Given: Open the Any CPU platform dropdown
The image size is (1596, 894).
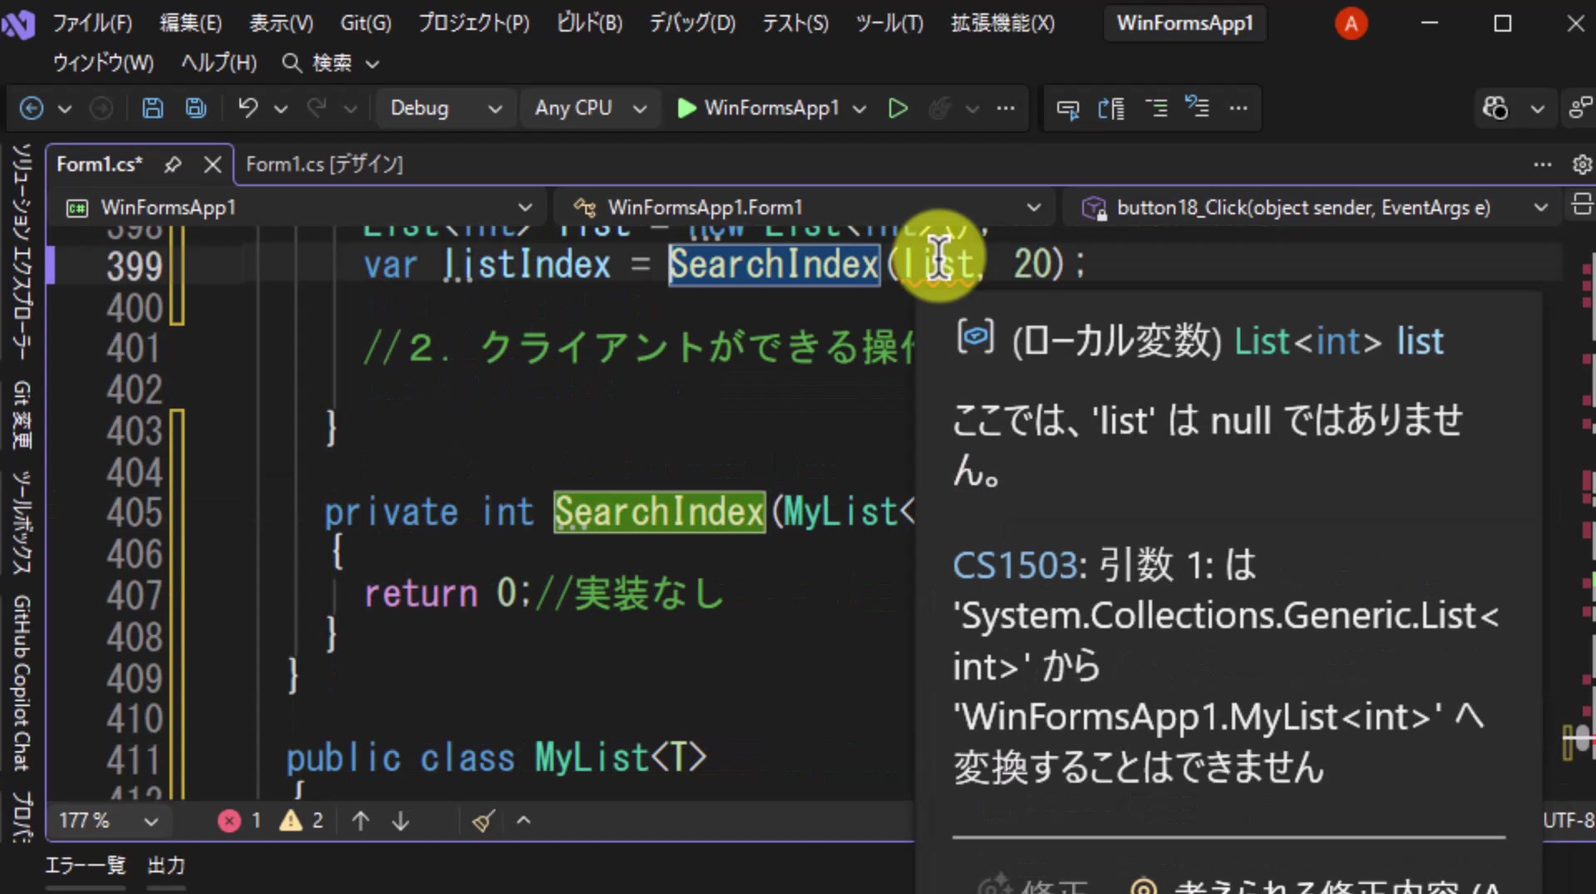Looking at the screenshot, I should (x=590, y=108).
